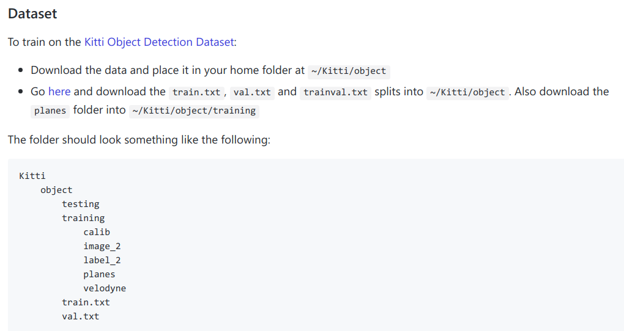Click the ~/Kitti/object/training inline code path
The height and width of the screenshot is (331, 624).
[194, 111]
